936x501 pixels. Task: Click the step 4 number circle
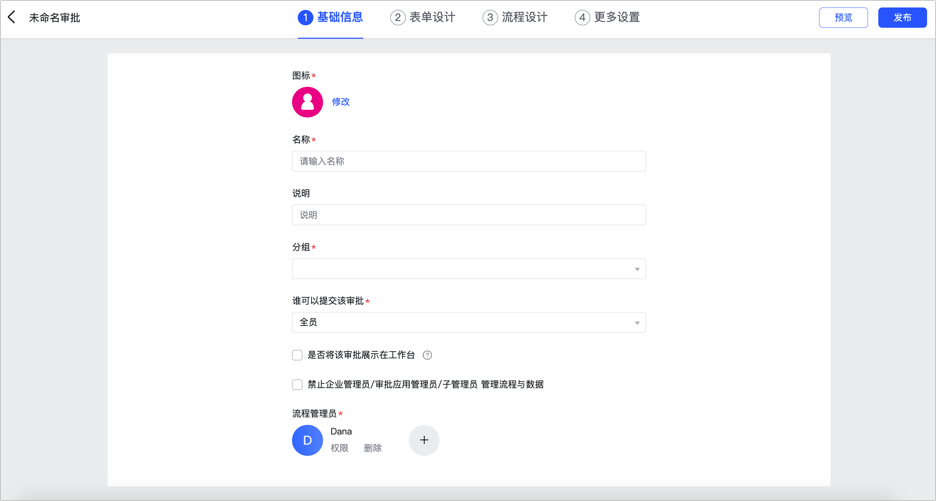tap(582, 17)
